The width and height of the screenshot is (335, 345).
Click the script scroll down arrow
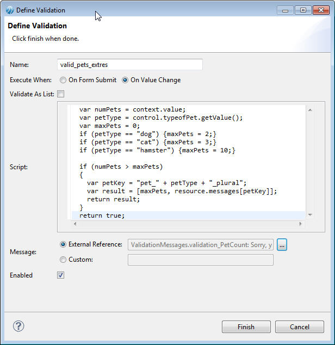pyautogui.click(x=310, y=215)
